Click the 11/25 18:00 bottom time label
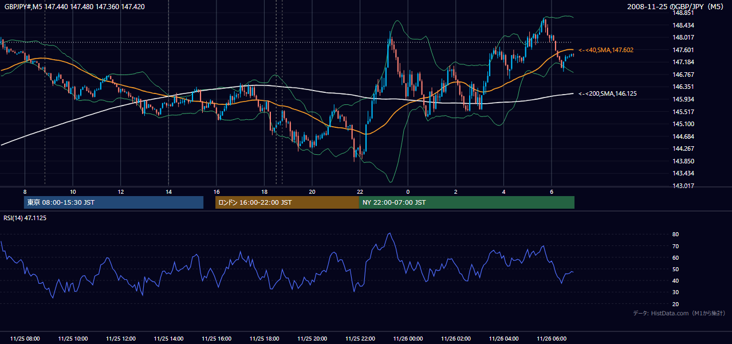732x344 pixels. [x=264, y=339]
